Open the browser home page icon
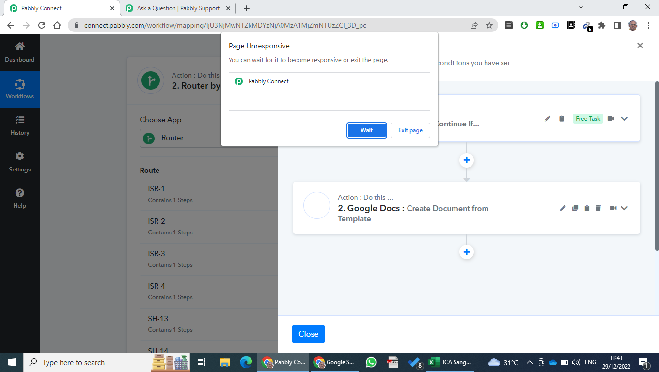Image resolution: width=659 pixels, height=372 pixels. (x=57, y=25)
